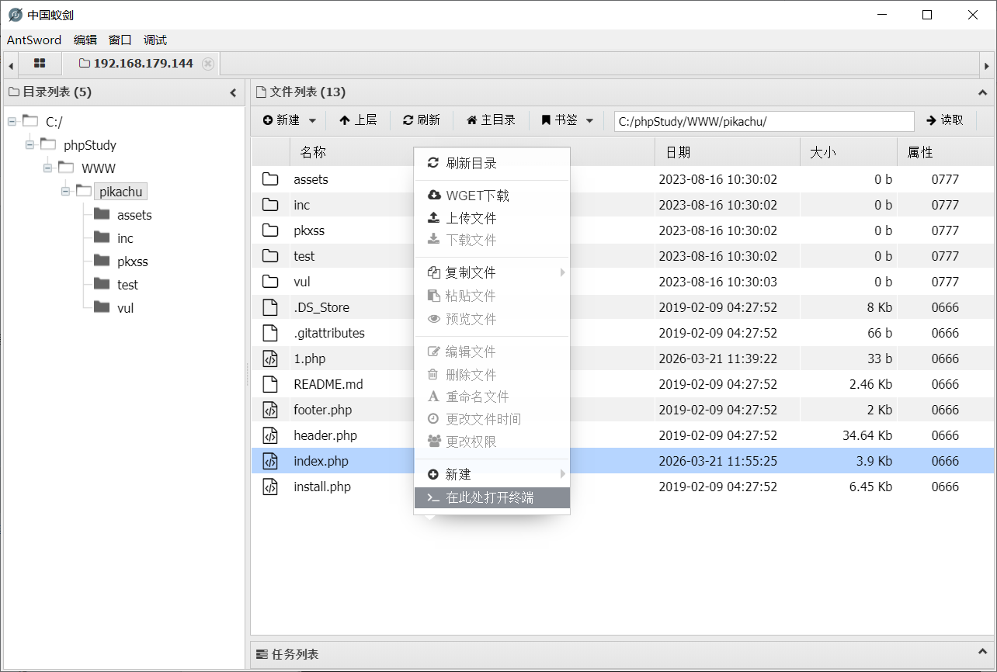The image size is (997, 672).
Task: Select the install.php file name
Action: click(x=322, y=487)
